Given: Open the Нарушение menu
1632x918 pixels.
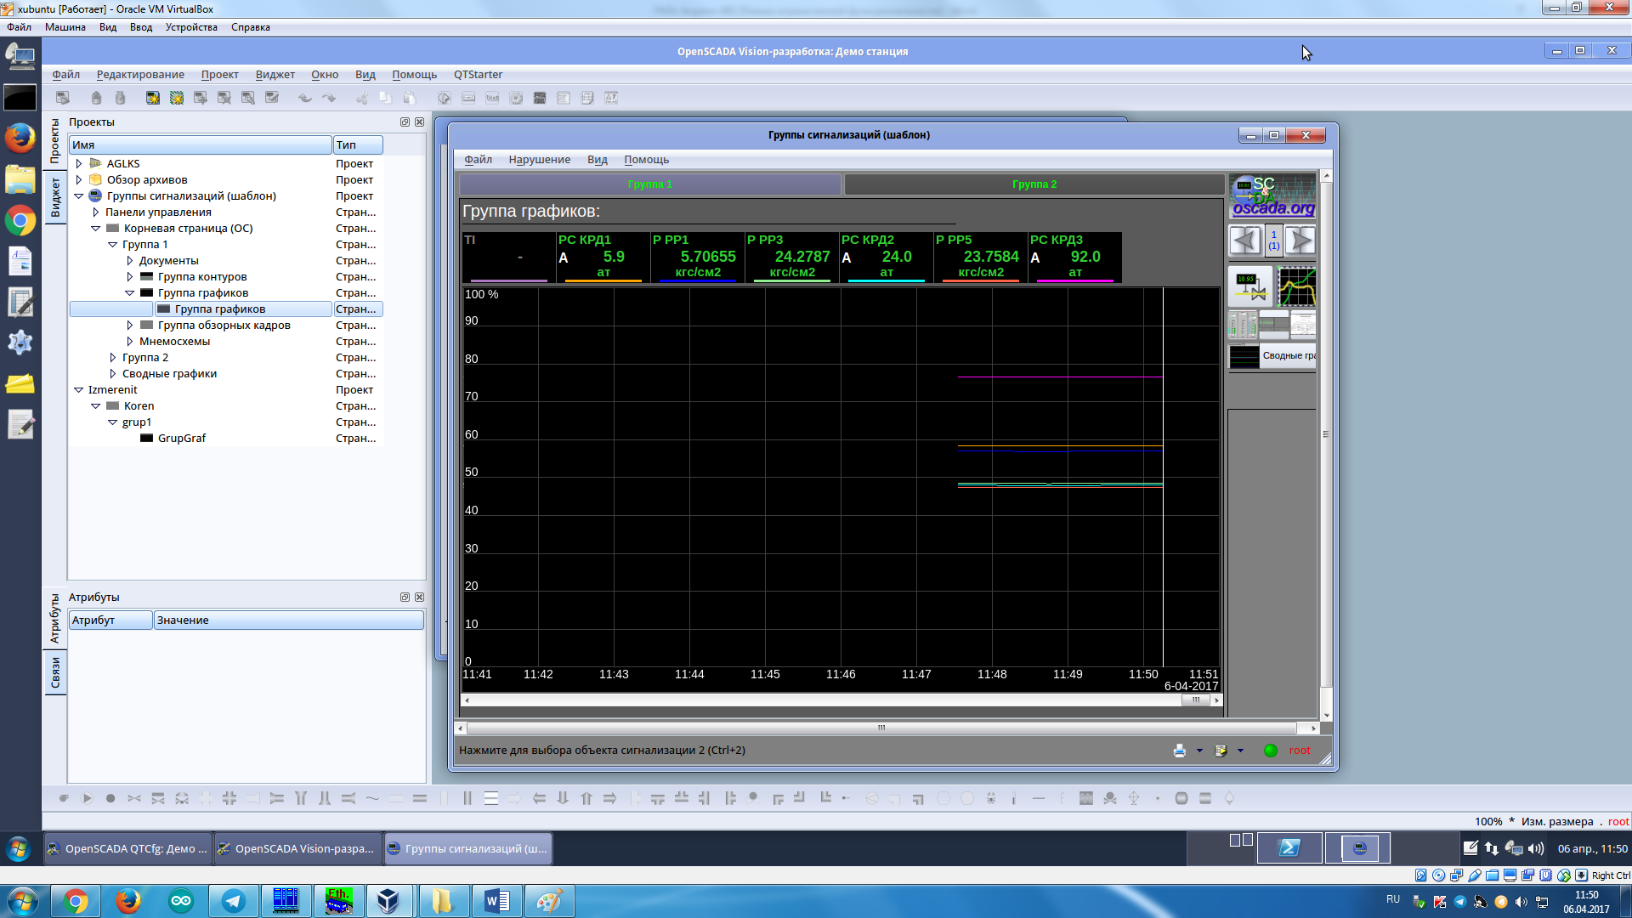Looking at the screenshot, I should pos(539,159).
